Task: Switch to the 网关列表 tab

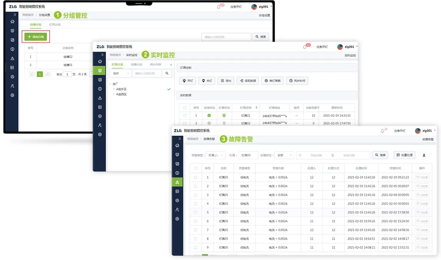Action: 155,65
